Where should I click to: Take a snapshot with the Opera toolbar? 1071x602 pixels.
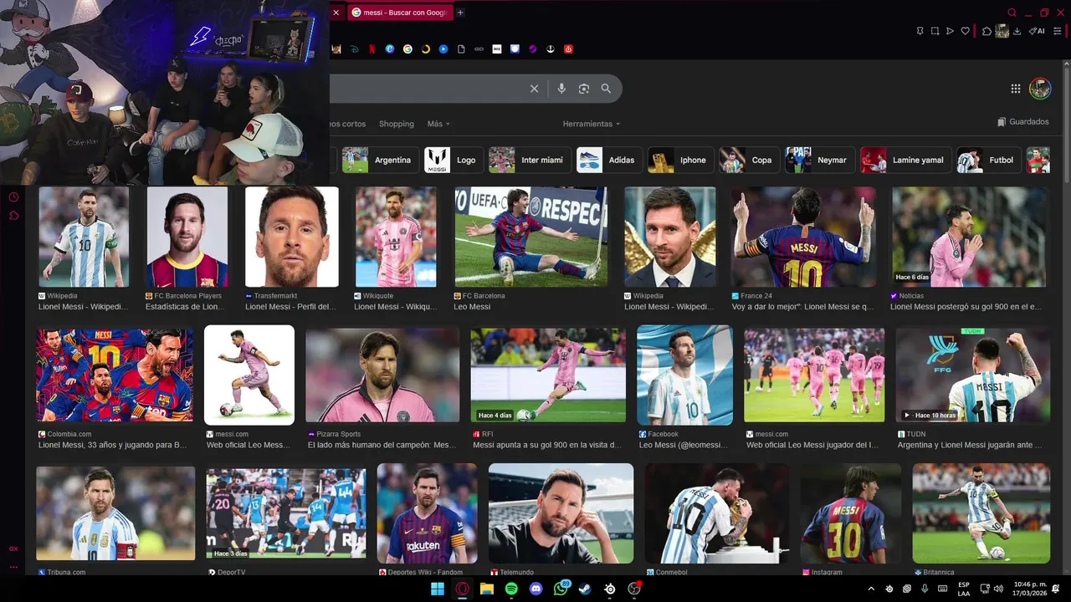pos(935,31)
